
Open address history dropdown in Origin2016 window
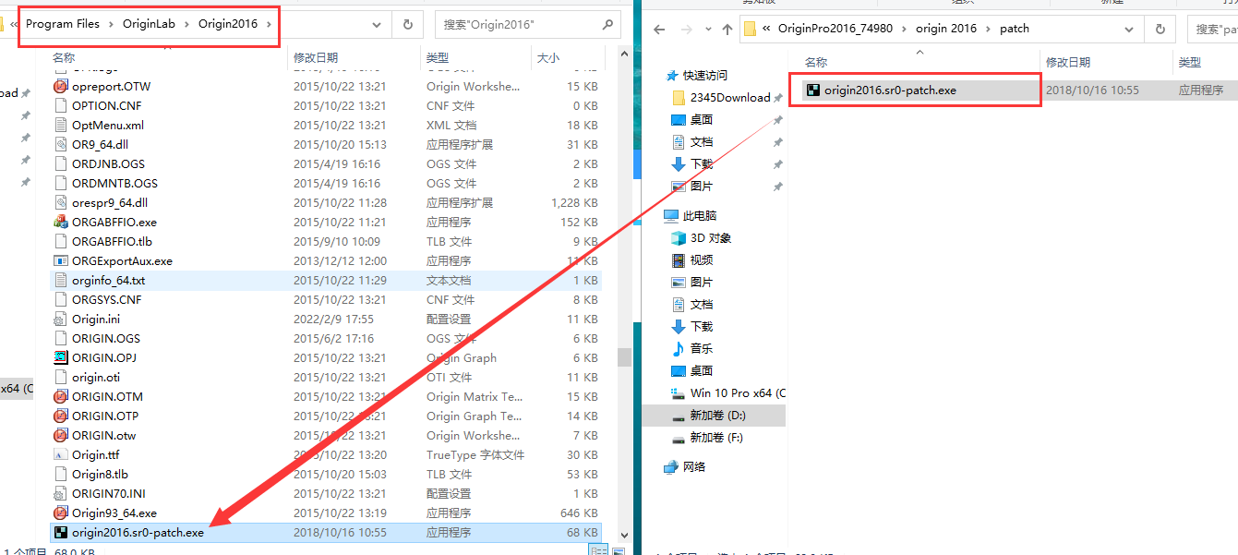tap(377, 25)
